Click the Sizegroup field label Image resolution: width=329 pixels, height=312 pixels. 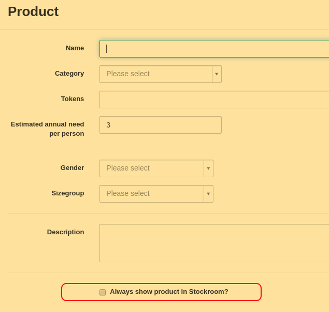[68, 193]
